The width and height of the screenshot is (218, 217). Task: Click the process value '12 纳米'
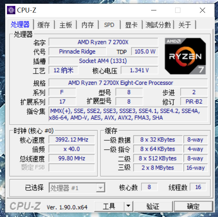coord(63,70)
